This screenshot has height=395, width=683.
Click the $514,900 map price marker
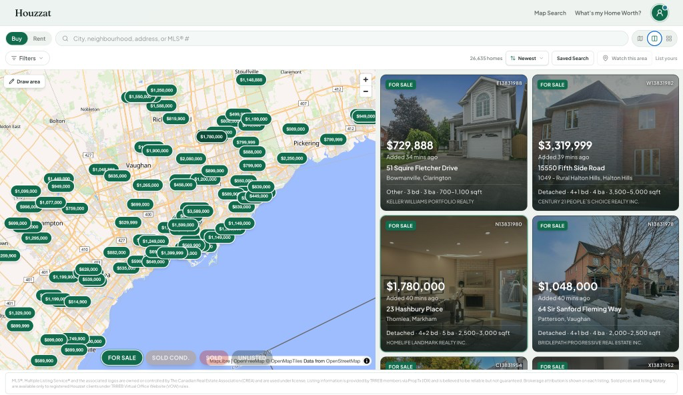click(x=77, y=302)
